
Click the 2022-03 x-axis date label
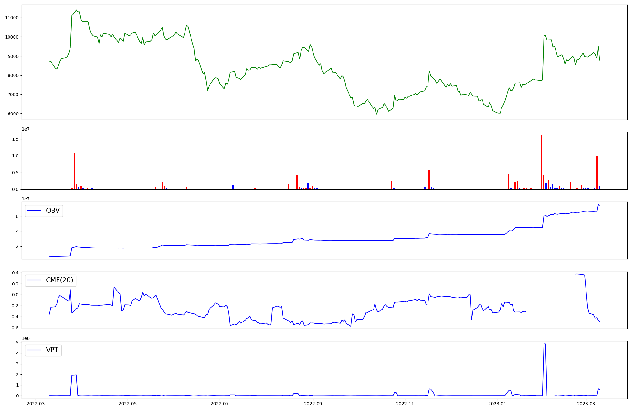tap(36, 403)
